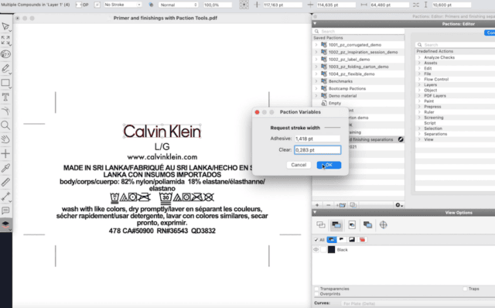Click the Saved Pactions search field
Viewport: 495px width, 308px height.
click(359, 31)
